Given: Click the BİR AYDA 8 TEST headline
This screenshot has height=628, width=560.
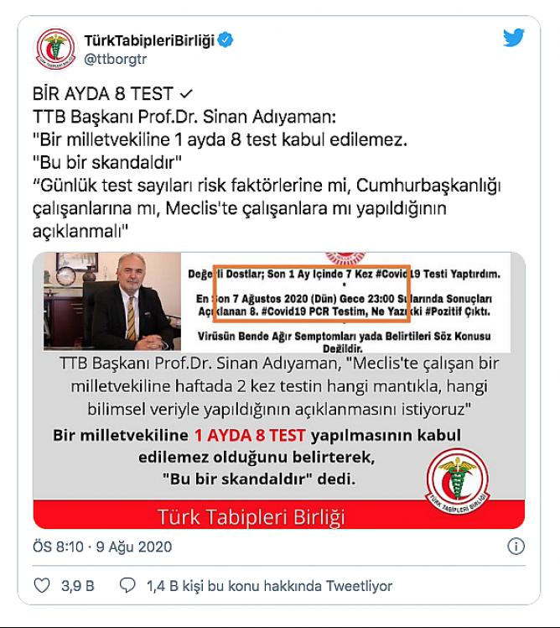Looking at the screenshot, I should (x=103, y=94).
